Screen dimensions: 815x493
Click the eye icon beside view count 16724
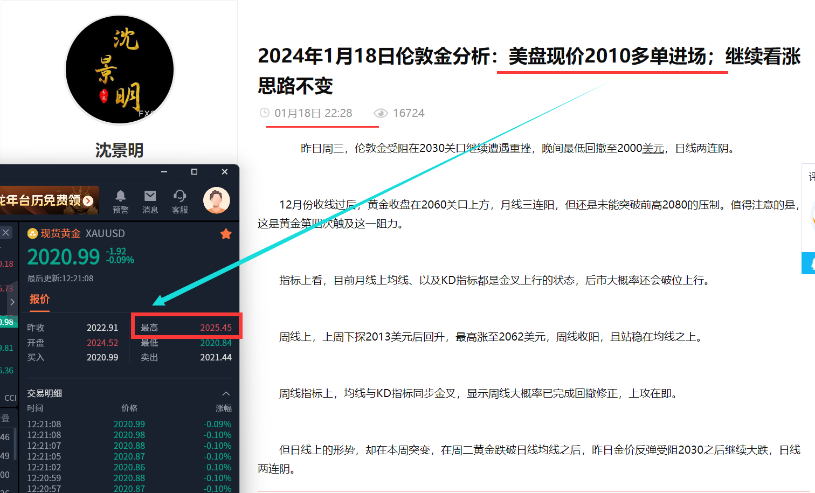click(381, 113)
